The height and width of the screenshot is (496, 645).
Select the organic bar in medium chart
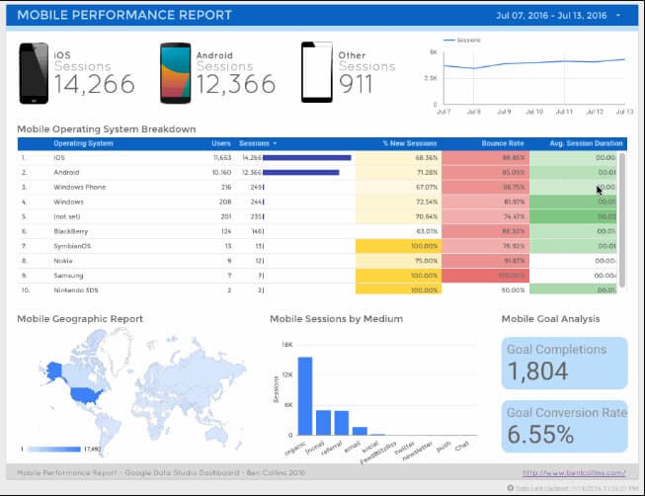click(x=304, y=395)
